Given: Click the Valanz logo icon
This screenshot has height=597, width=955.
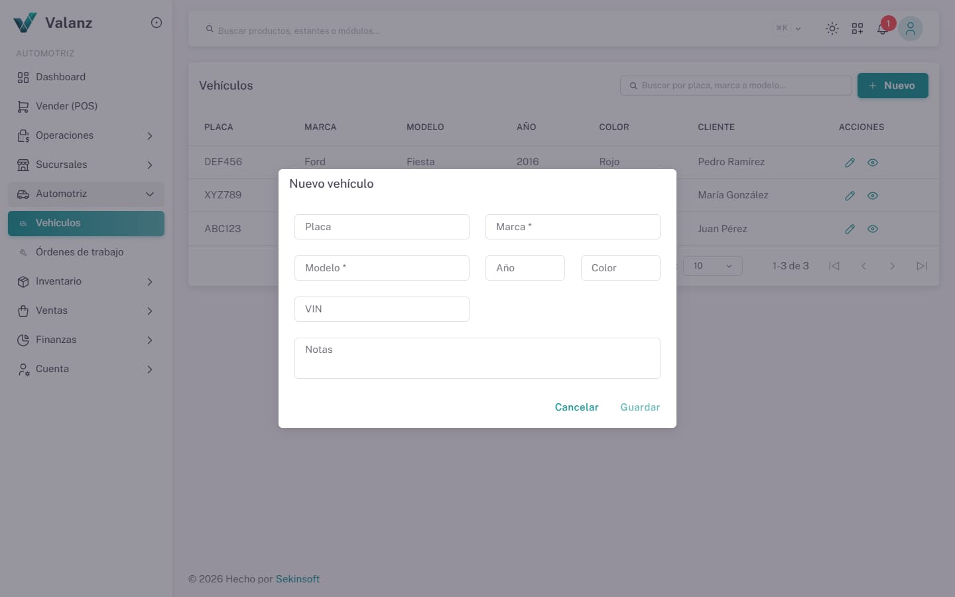Looking at the screenshot, I should coord(25,23).
